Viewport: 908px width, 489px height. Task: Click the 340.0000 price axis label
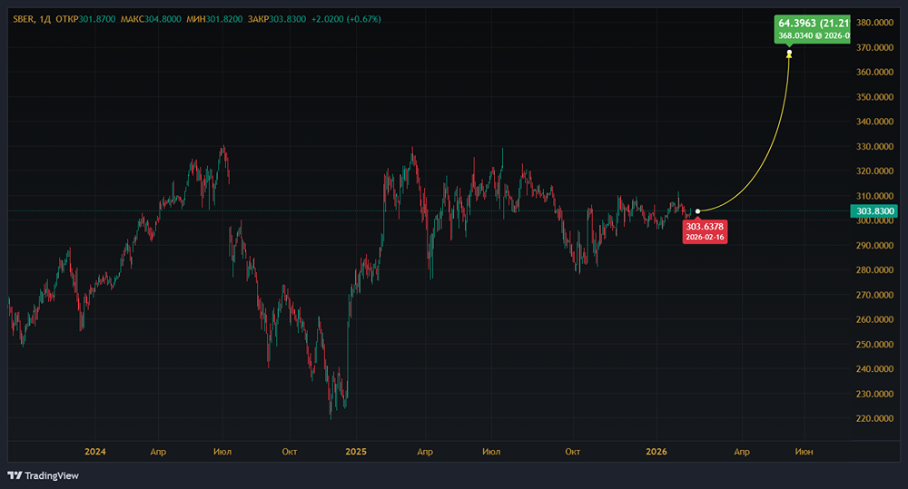tap(874, 122)
